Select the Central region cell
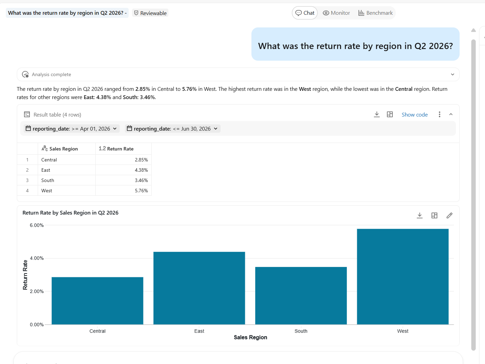The height and width of the screenshot is (364, 485). pyautogui.click(x=67, y=160)
